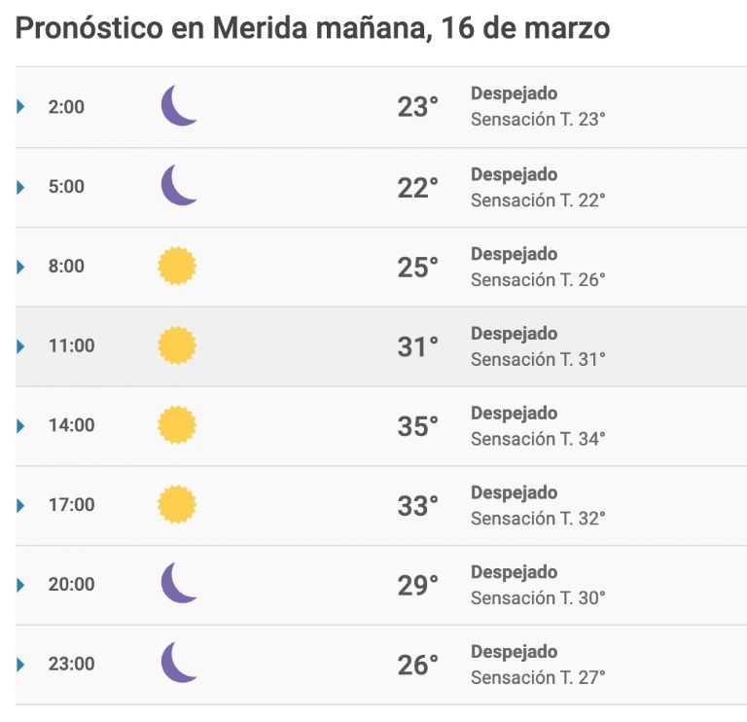This screenshot has width=747, height=722.
Task: Select the moon icon in the 23:00 row
Action: pos(179,662)
